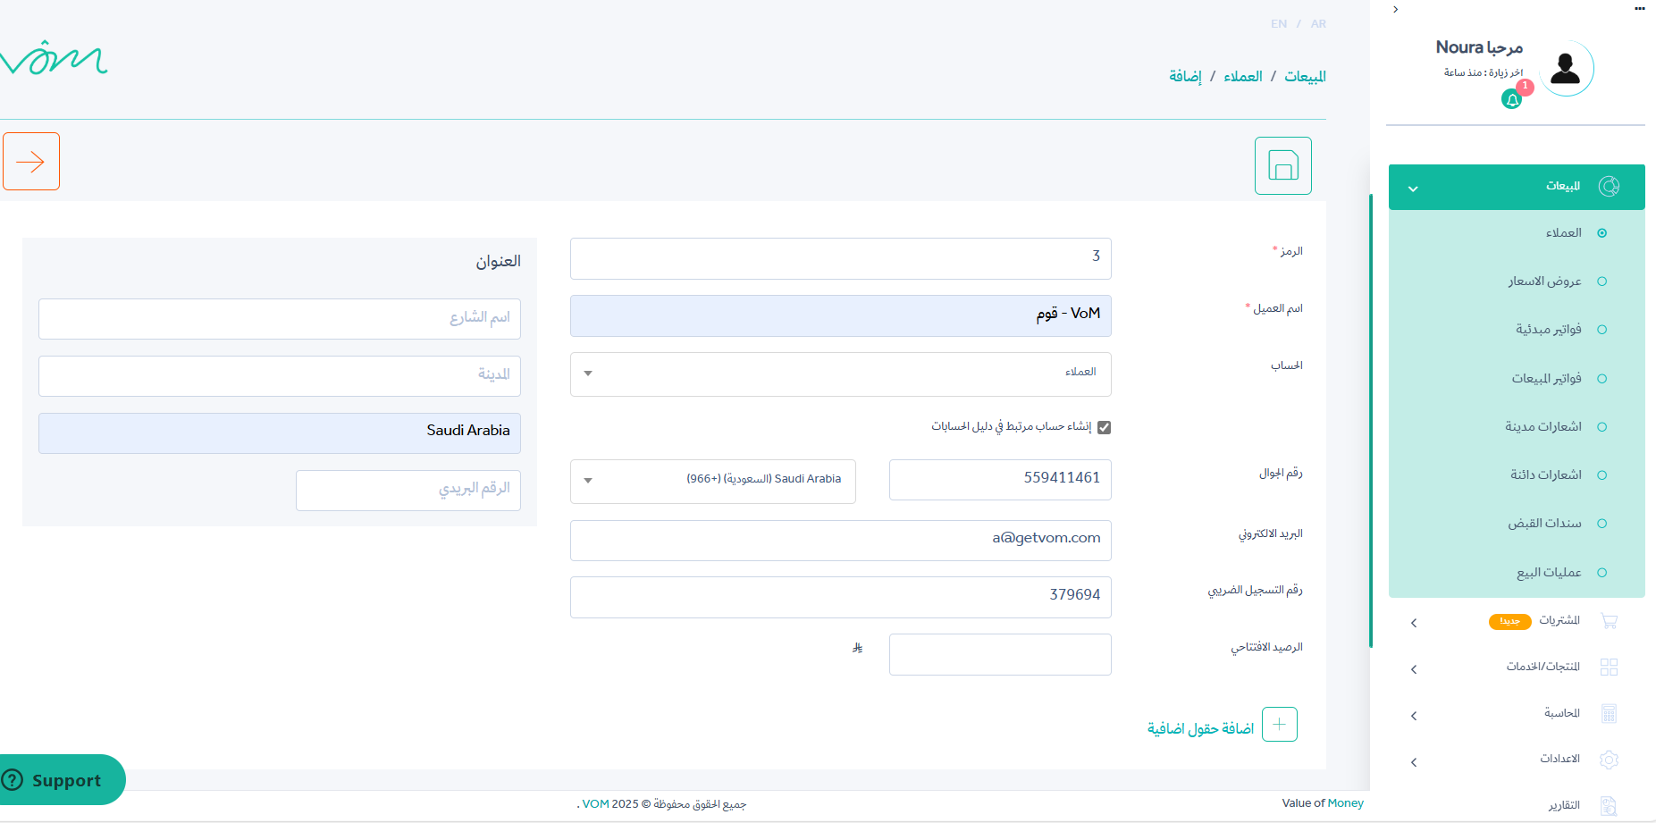1656x823 pixels.
Task: Click the email field a@getvom.com
Action: pyautogui.click(x=841, y=541)
